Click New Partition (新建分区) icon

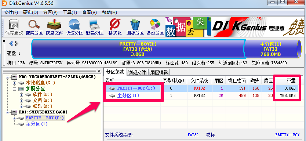click(95, 27)
